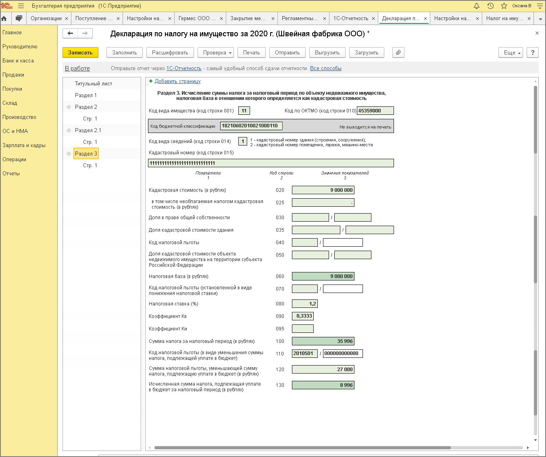Open the Все способы link

point(326,69)
